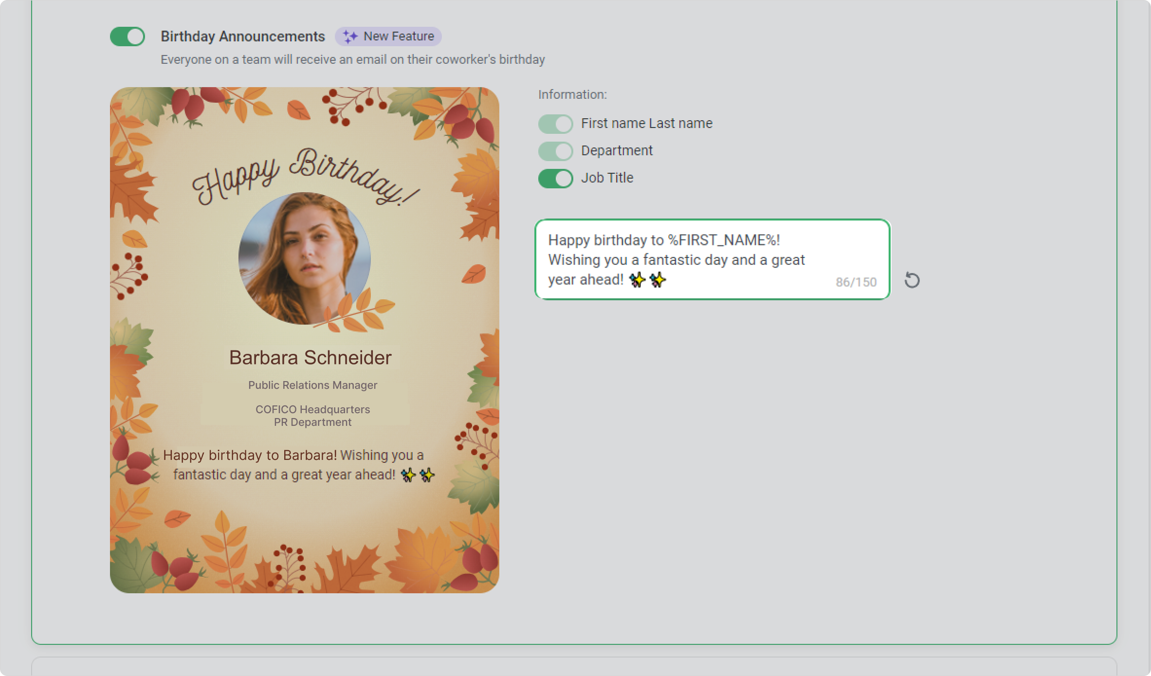Click the 86/150 character counter
The width and height of the screenshot is (1151, 676).
click(x=856, y=282)
